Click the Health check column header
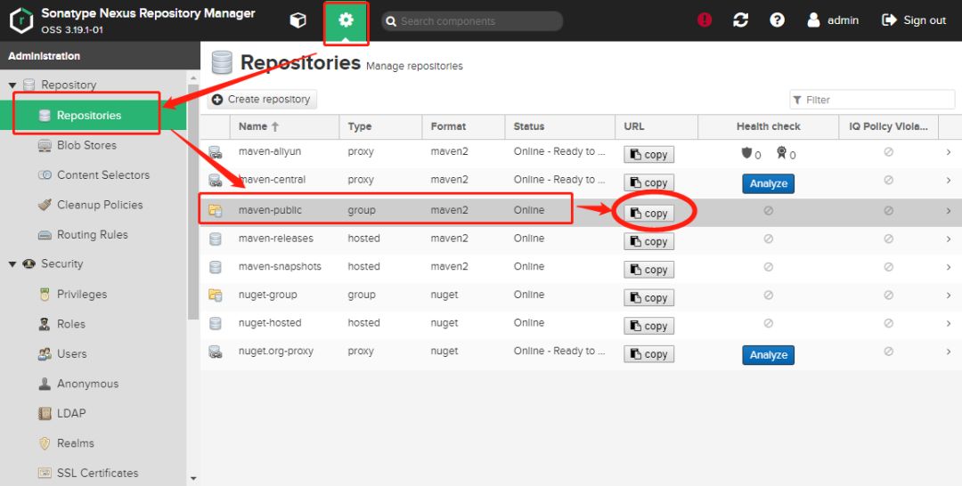The height and width of the screenshot is (486, 962). [768, 126]
